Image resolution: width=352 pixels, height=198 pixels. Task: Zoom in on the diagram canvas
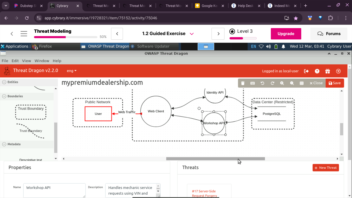tap(282, 83)
